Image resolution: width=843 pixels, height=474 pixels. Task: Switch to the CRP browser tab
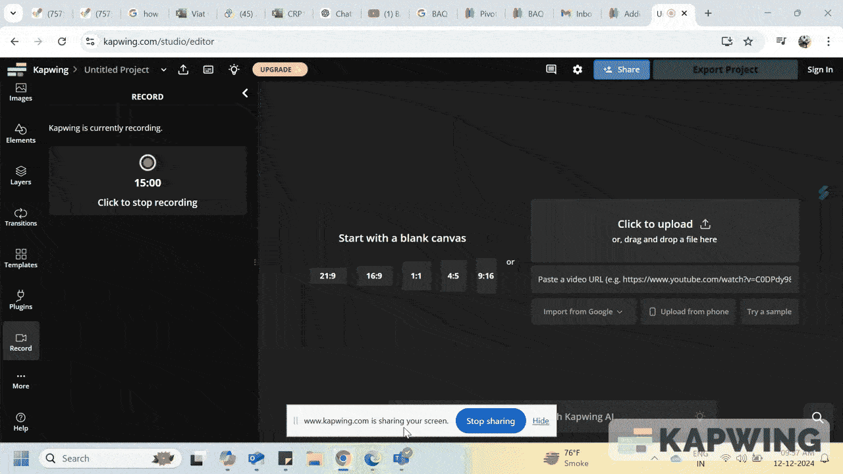[x=288, y=13]
